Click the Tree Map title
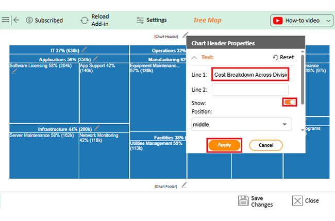This screenshot has width=335, height=221. [207, 20]
